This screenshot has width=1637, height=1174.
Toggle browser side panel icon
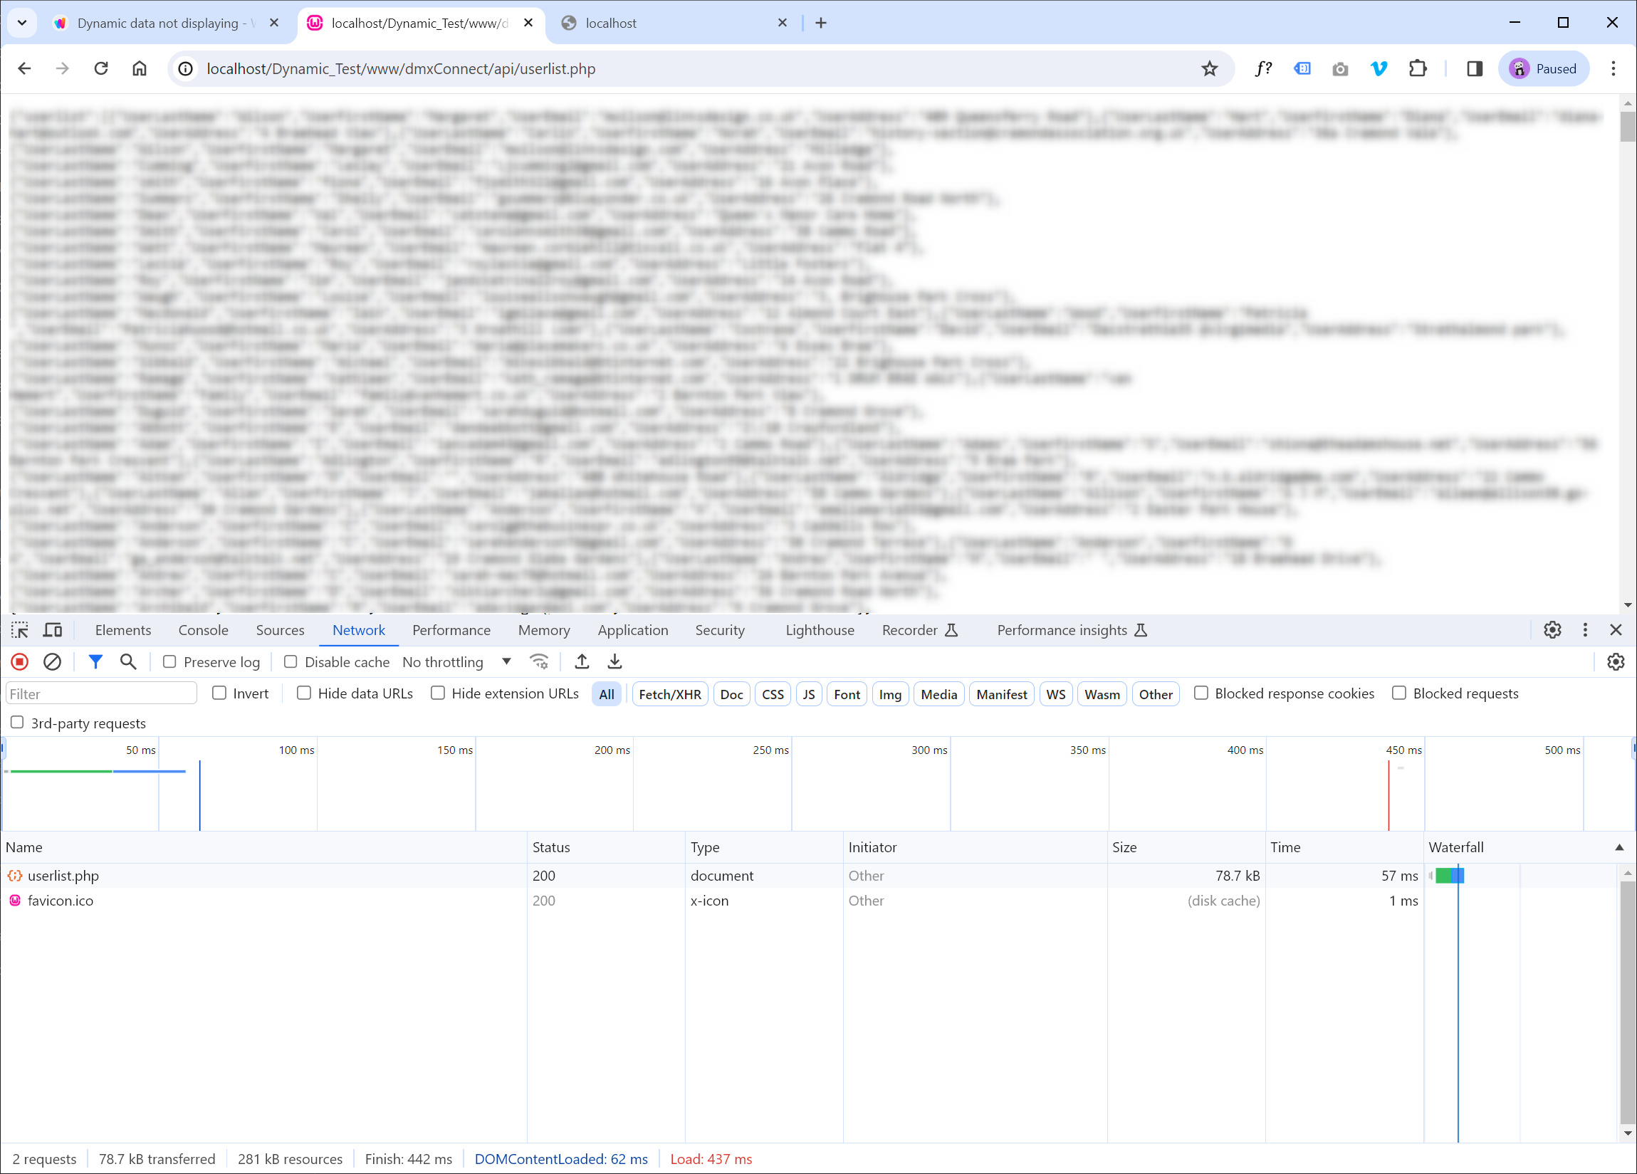click(1475, 68)
